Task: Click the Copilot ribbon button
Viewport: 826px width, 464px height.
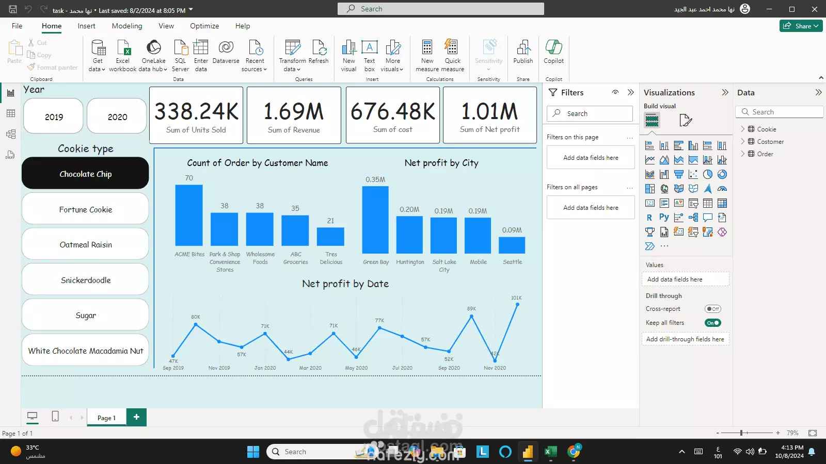Action: (x=553, y=53)
